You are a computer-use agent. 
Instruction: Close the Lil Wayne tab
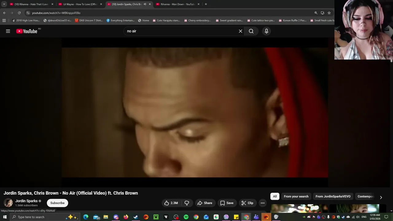click(101, 4)
